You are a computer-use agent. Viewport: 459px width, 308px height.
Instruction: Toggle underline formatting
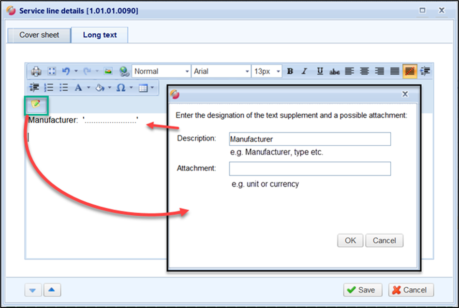pyautogui.click(x=320, y=71)
